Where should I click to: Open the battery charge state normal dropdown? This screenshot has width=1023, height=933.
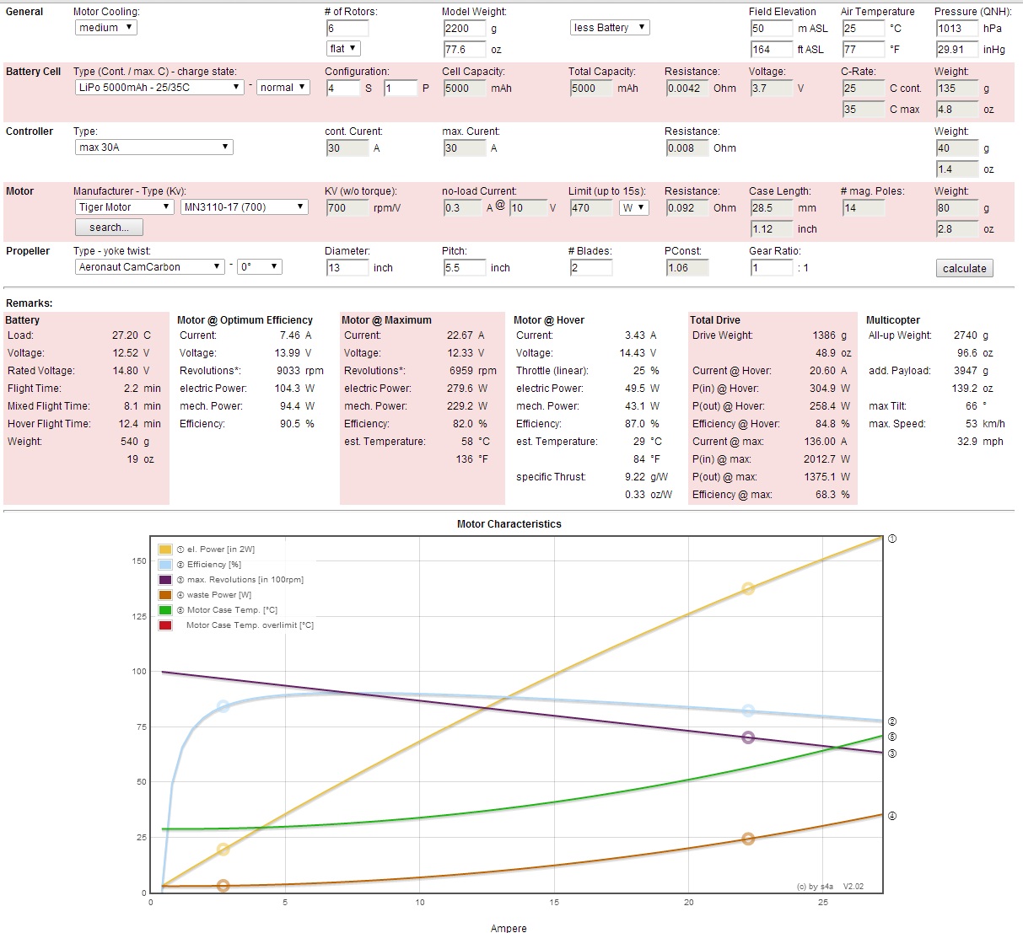(x=283, y=88)
